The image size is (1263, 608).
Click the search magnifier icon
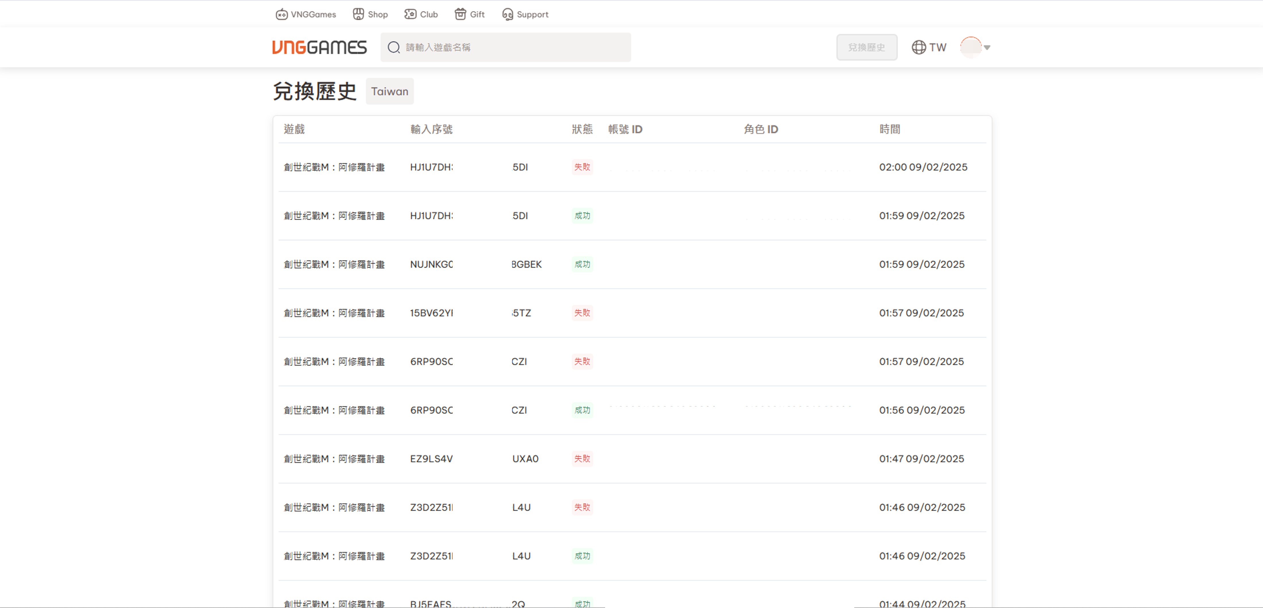click(x=394, y=48)
